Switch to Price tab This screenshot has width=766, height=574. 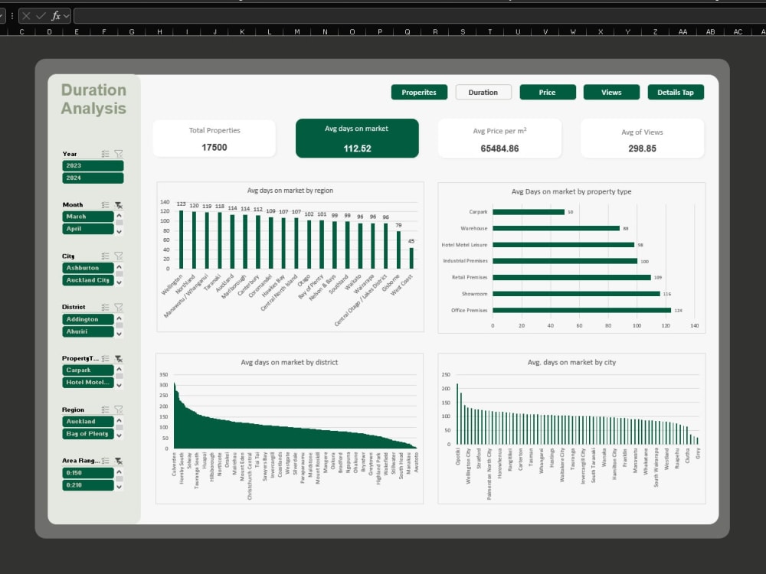[x=548, y=93]
